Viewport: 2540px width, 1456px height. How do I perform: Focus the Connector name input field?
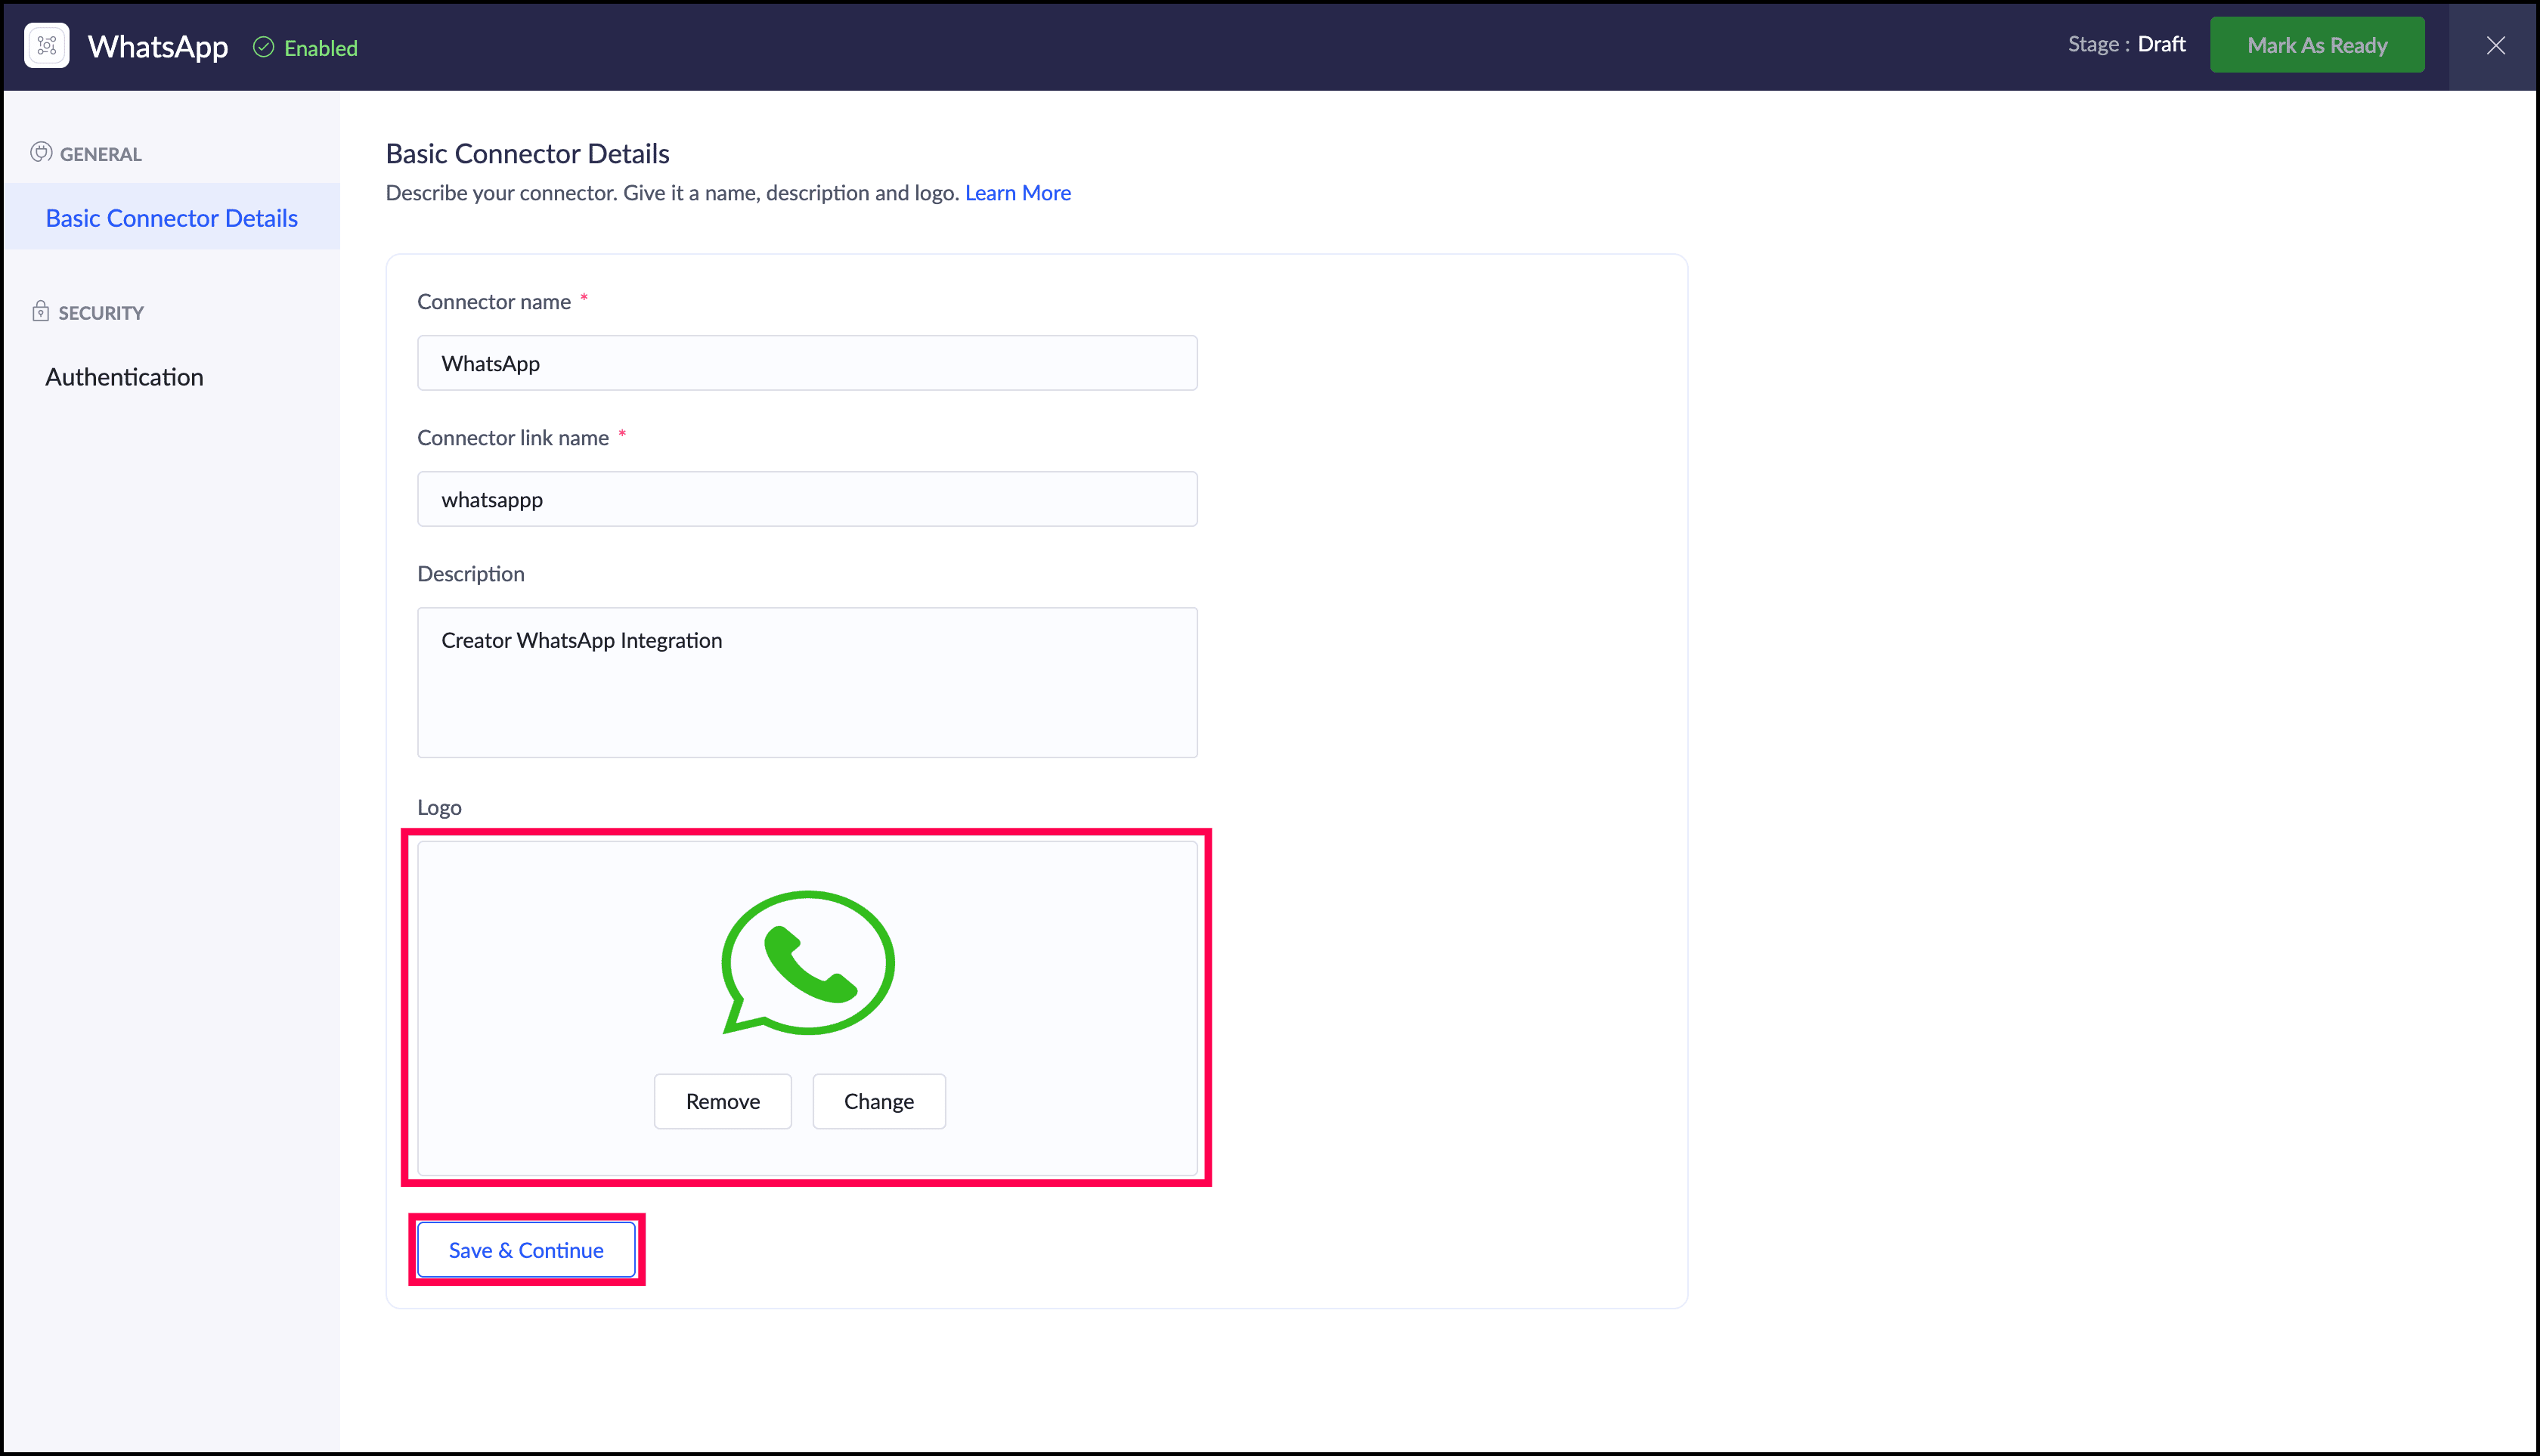pos(806,363)
